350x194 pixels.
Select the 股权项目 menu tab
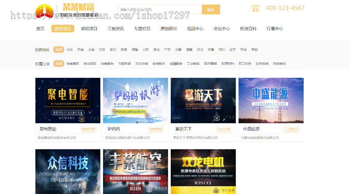point(63,29)
